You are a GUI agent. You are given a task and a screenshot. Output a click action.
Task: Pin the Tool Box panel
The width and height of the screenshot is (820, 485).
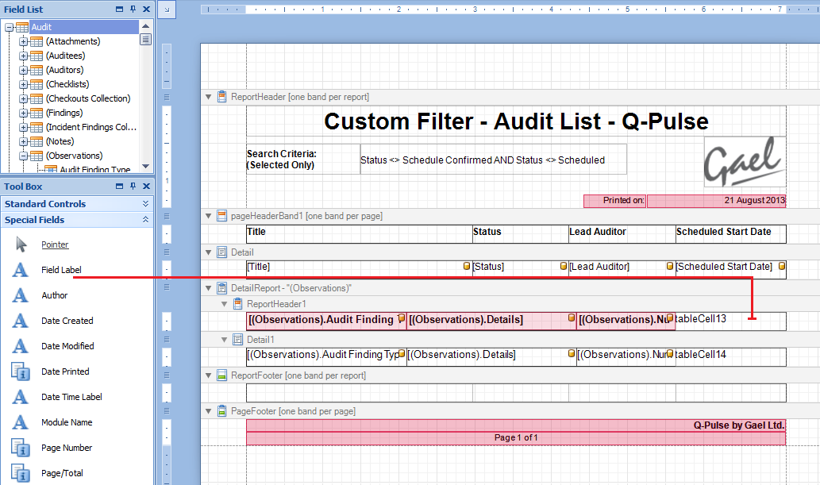tap(133, 187)
